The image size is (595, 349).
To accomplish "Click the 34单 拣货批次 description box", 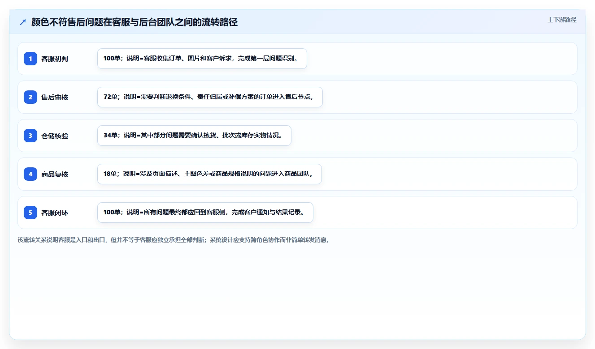I will [194, 136].
